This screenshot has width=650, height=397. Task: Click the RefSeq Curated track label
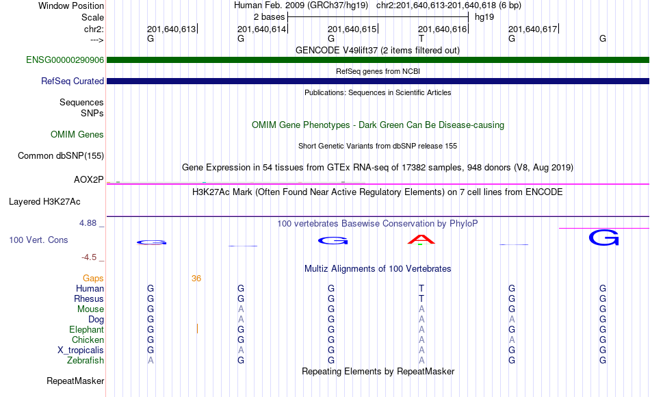pos(72,81)
